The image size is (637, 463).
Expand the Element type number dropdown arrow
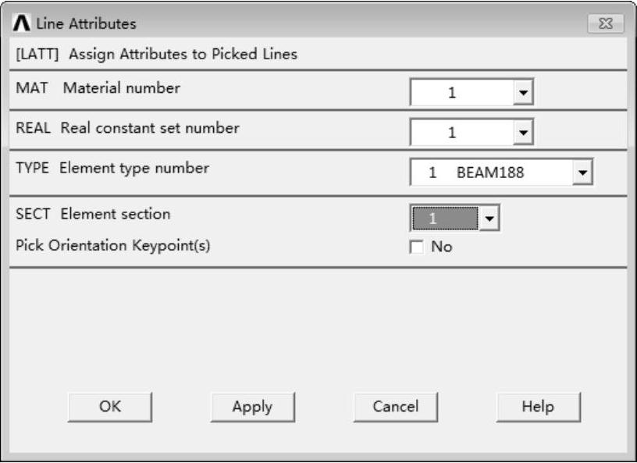[582, 173]
